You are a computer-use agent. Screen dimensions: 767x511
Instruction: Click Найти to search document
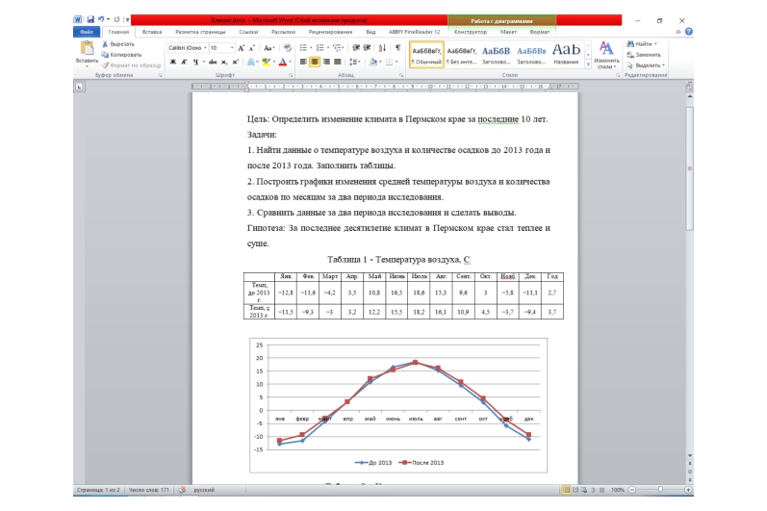tap(642, 44)
